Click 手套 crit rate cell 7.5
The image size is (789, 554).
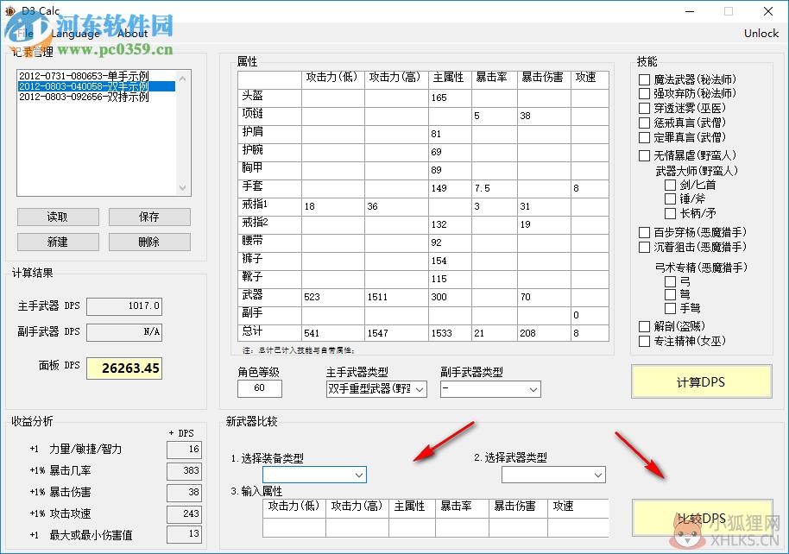[494, 188]
